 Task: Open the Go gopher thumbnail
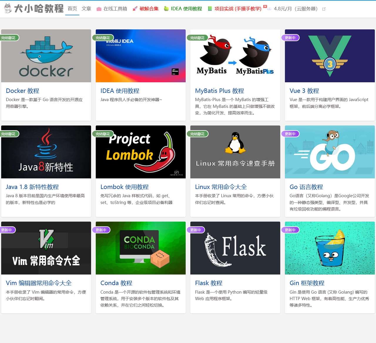click(330, 152)
